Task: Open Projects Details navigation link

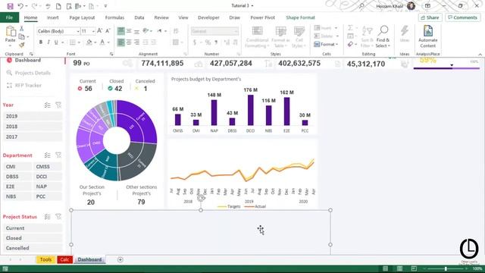Action: pos(33,73)
